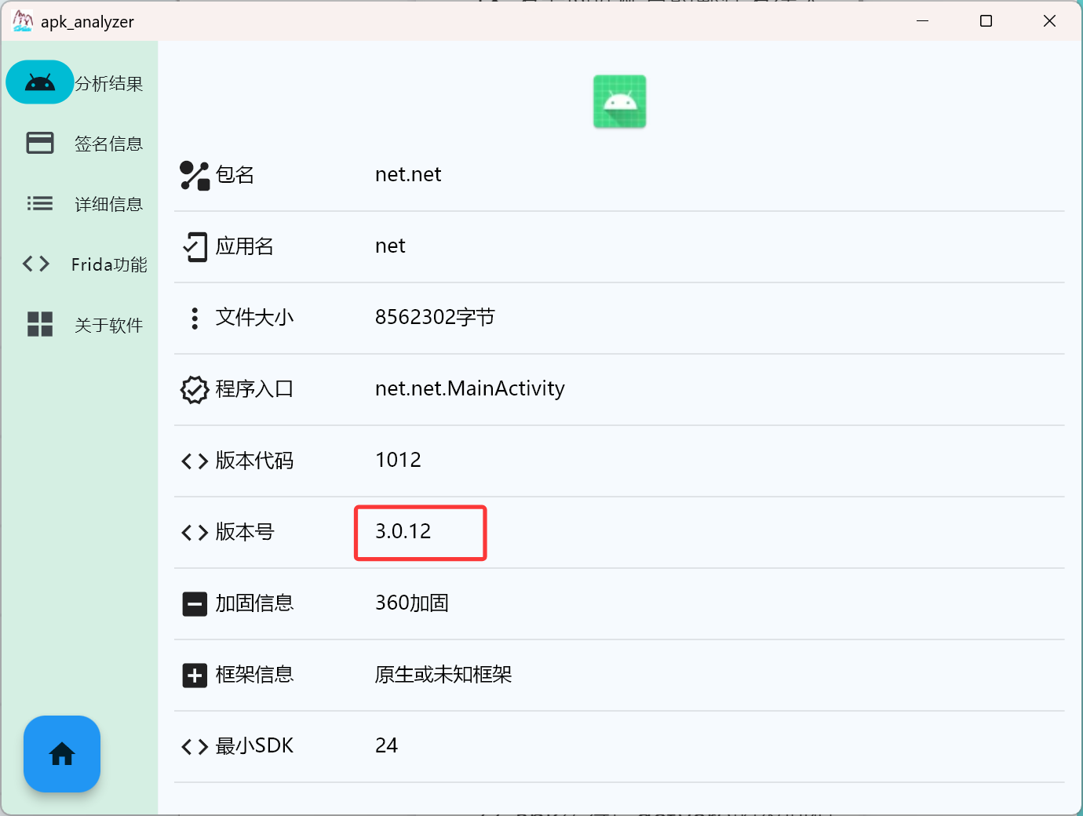Switch to 关于软件 tab label
Image resolution: width=1083 pixels, height=816 pixels.
point(109,325)
